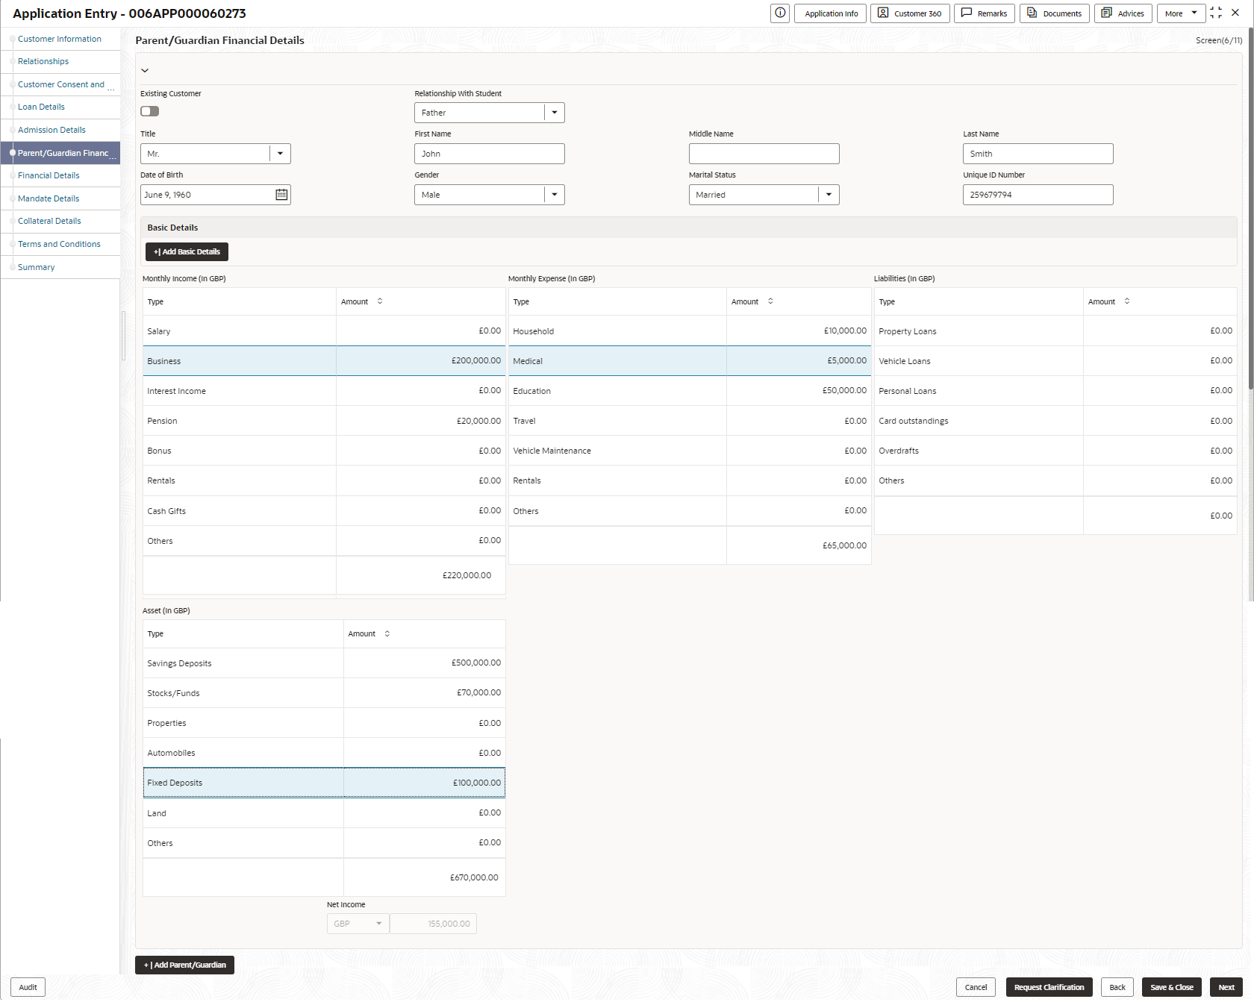Click the Net Income amount field
Screen dimensions: 1254x1002
(x=433, y=924)
